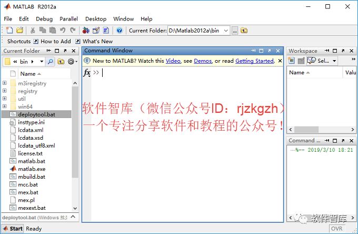Open the Help question mark icon
This screenshot has width=358, height=234.
coord(120,30)
